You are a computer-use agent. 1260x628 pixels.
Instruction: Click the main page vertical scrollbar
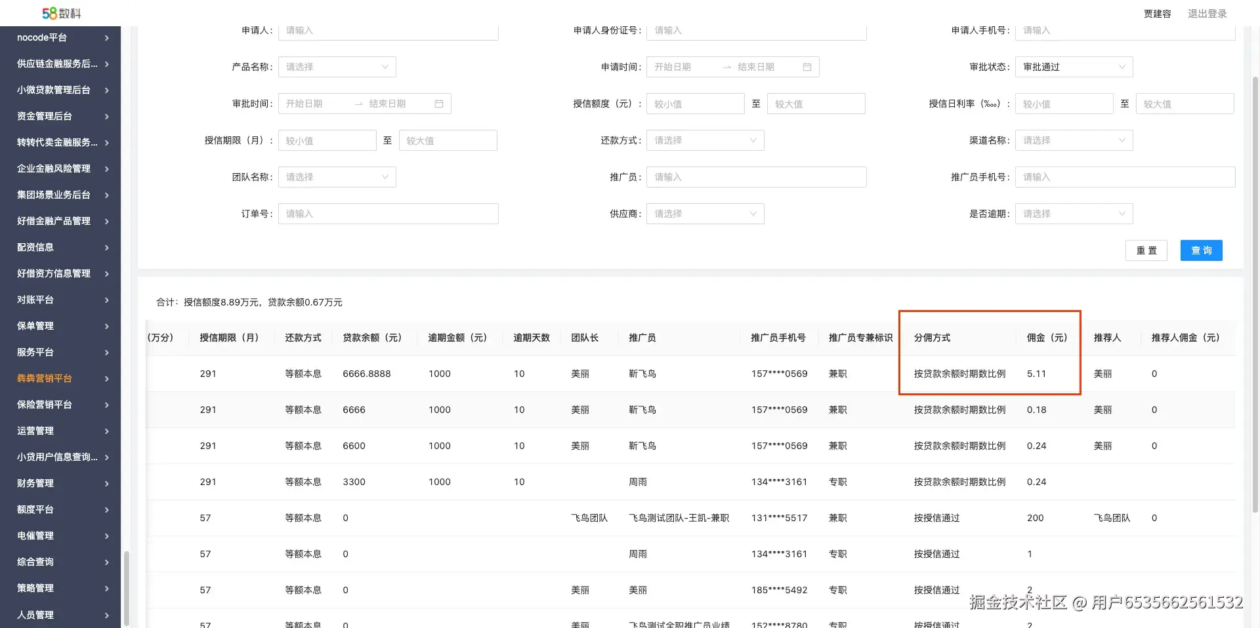(1255, 295)
